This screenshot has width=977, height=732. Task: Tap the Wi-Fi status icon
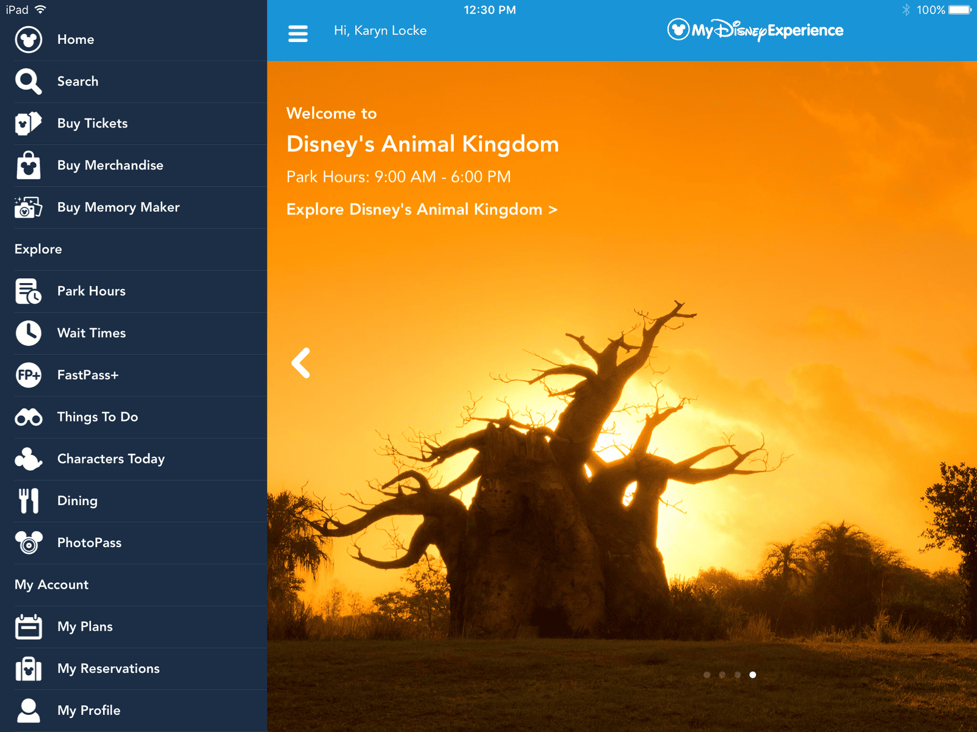click(x=40, y=10)
